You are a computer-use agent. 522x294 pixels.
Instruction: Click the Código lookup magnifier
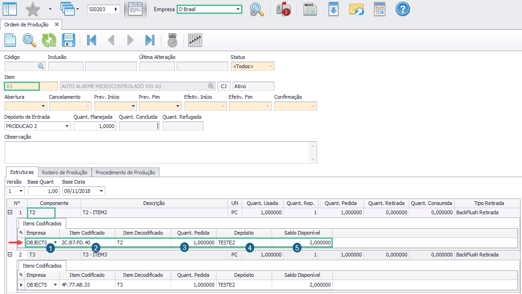tap(41, 66)
